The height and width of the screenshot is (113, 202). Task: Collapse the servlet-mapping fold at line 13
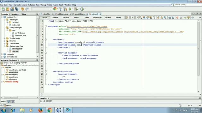(45, 53)
